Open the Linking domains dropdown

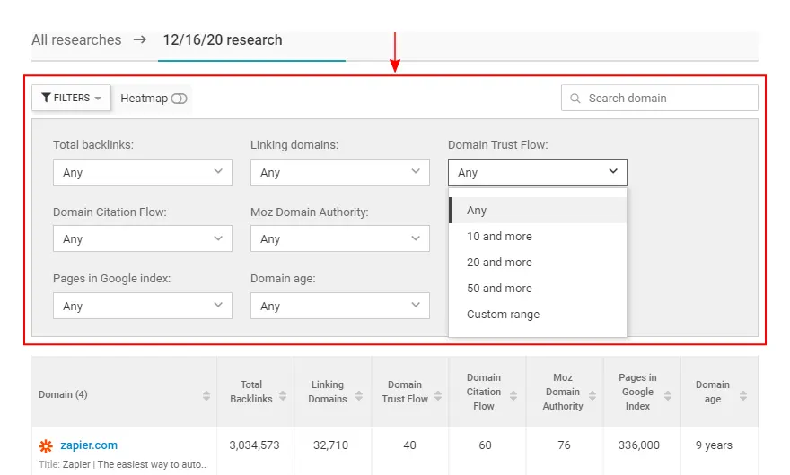tap(340, 172)
